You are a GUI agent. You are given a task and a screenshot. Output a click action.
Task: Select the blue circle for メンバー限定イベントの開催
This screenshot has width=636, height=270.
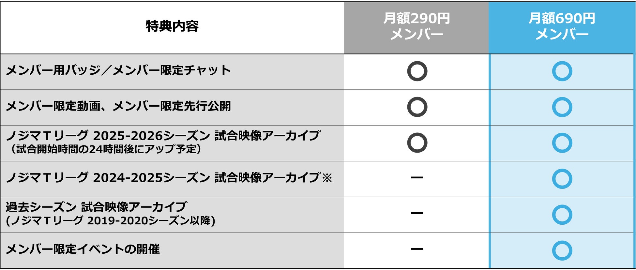[x=562, y=250]
